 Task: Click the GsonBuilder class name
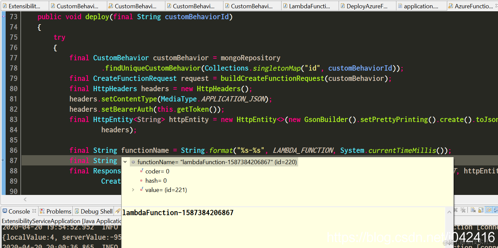tap(326, 119)
